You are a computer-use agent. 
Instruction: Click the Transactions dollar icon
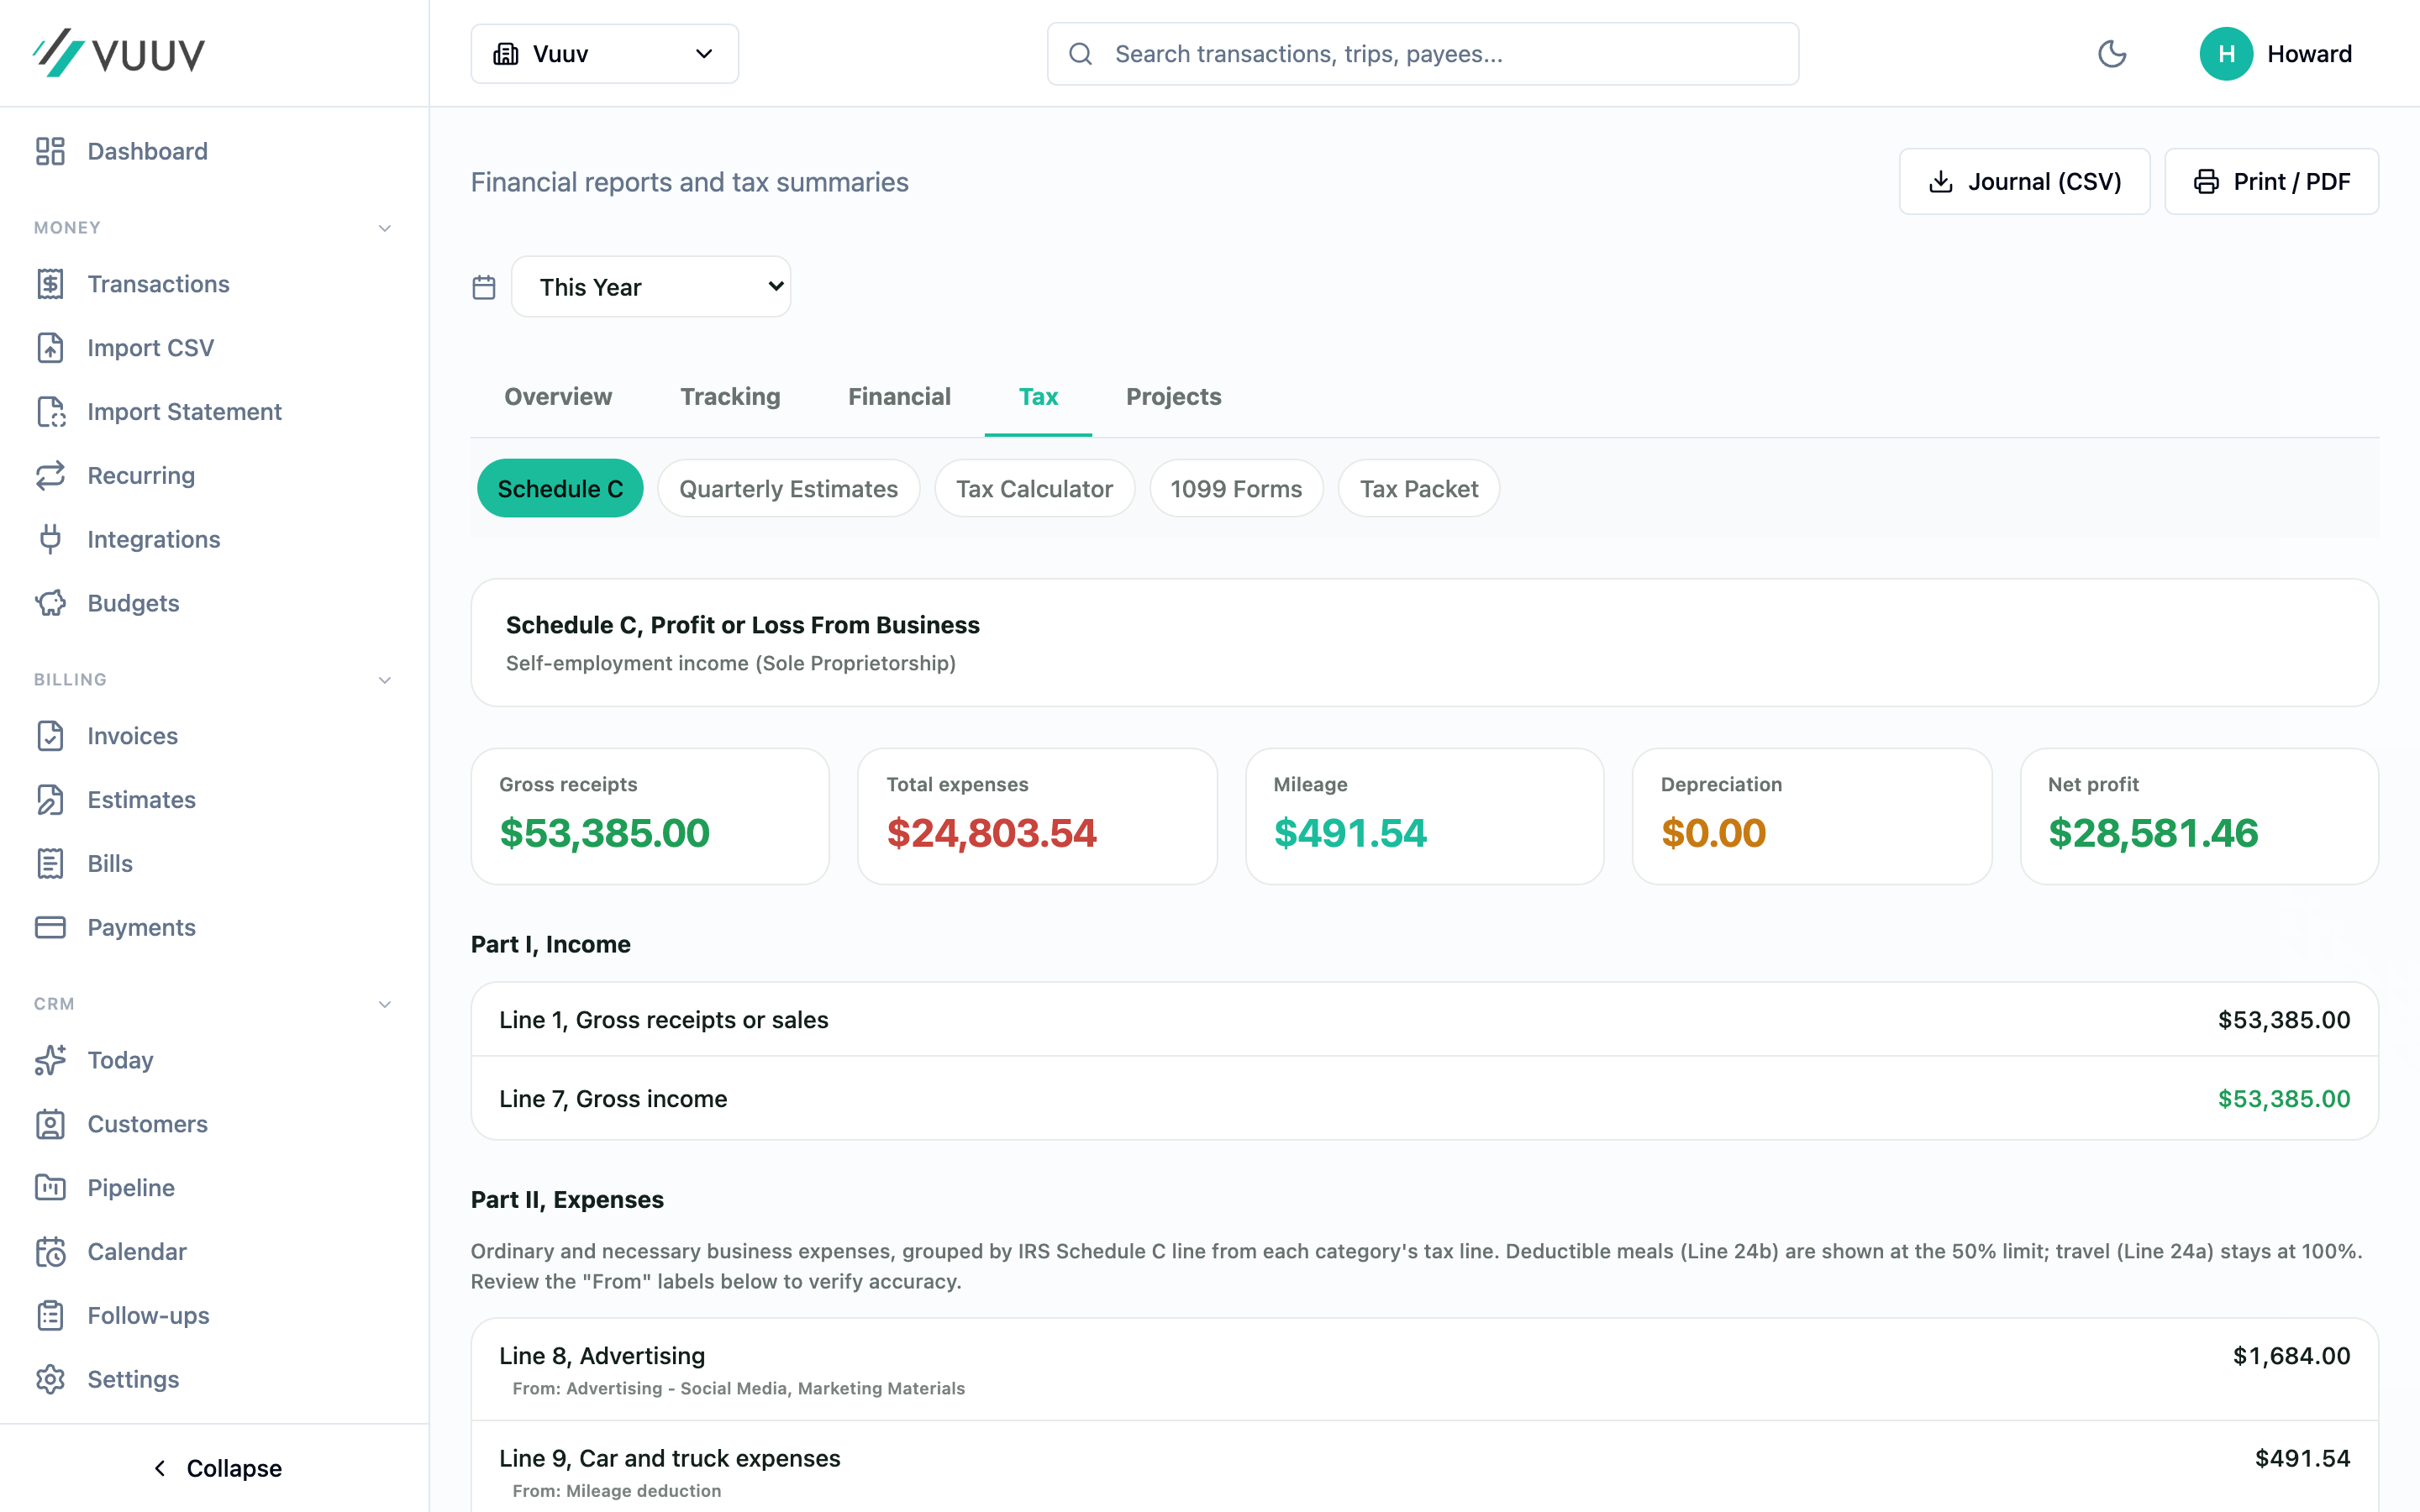[50, 284]
